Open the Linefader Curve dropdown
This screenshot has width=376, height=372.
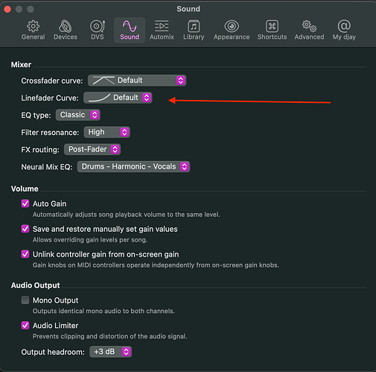(118, 98)
